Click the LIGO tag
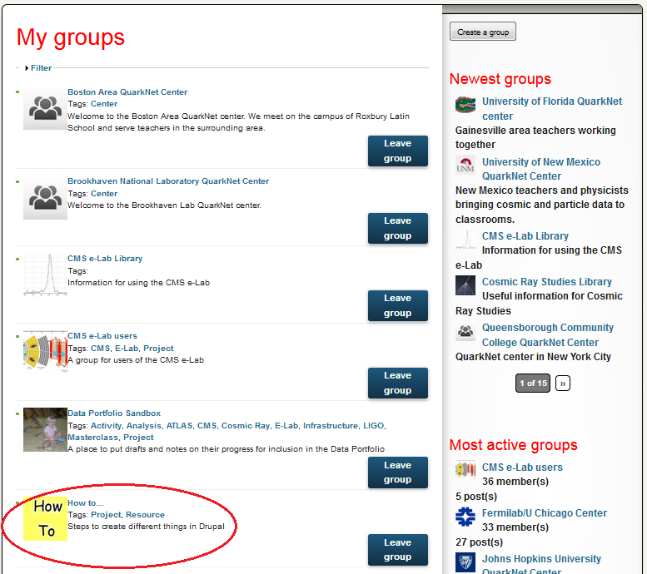This screenshot has height=574, width=647. click(x=373, y=426)
